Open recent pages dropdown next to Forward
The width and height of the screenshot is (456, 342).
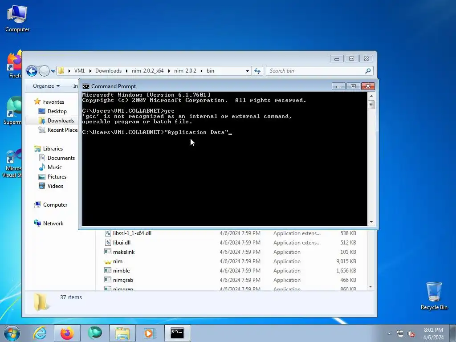tap(53, 71)
